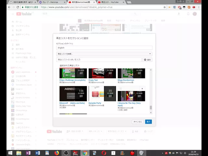Open the YouTube notifications bell

coord(188,14)
